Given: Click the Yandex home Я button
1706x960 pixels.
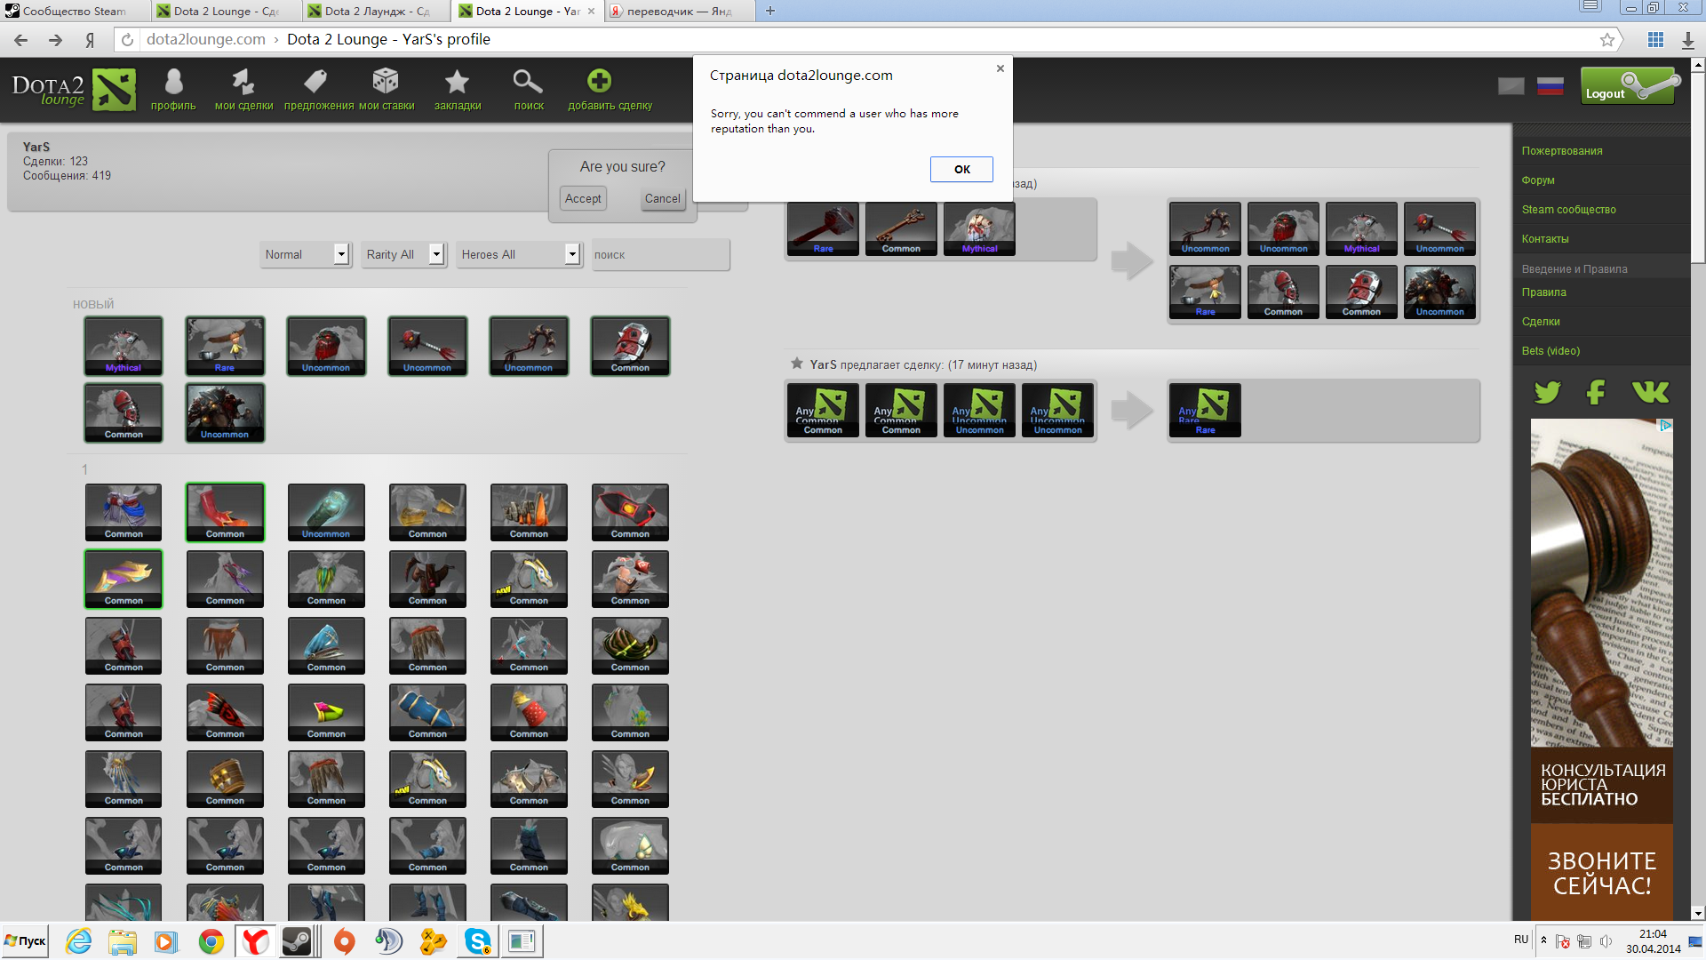Looking at the screenshot, I should (90, 40).
